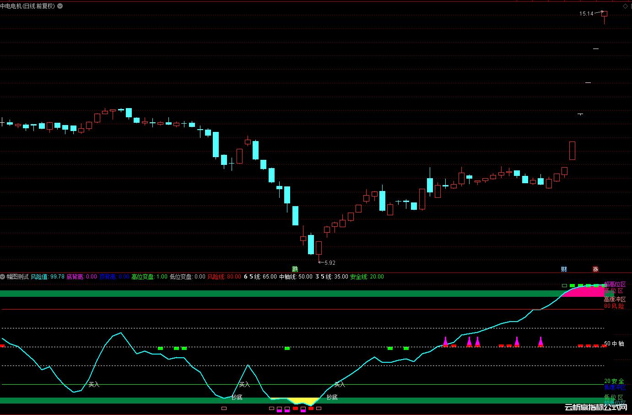Select the 风险线: 80.00 readout
Viewport: 632px width, 415px height.
click(224, 277)
